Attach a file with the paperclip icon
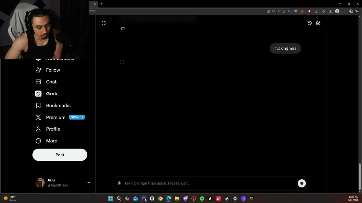 tap(119, 183)
